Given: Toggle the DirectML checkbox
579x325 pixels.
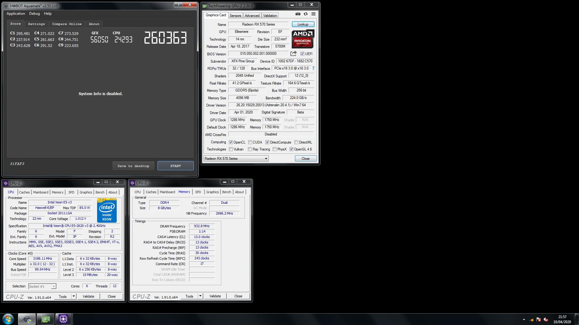Looking at the screenshot, I should point(296,142).
